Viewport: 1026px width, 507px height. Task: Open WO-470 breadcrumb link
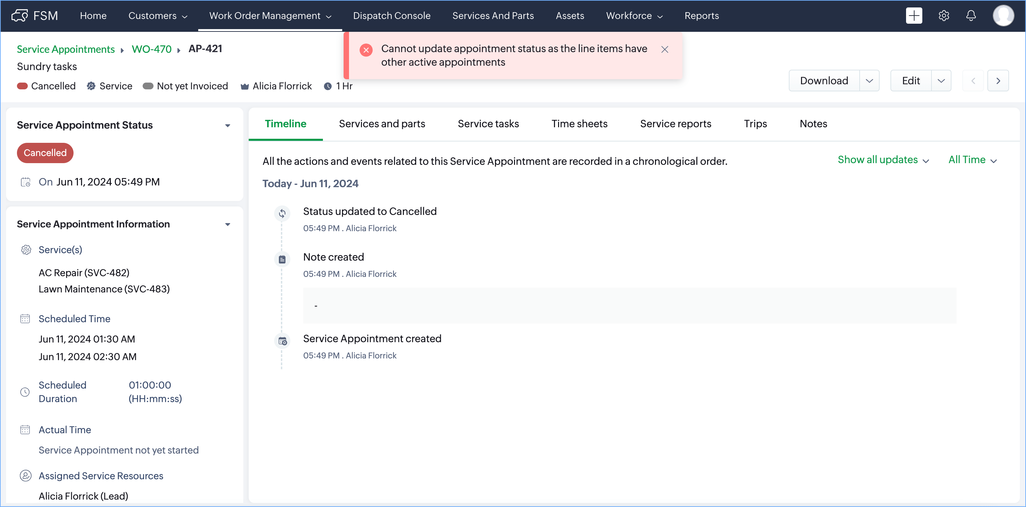151,49
